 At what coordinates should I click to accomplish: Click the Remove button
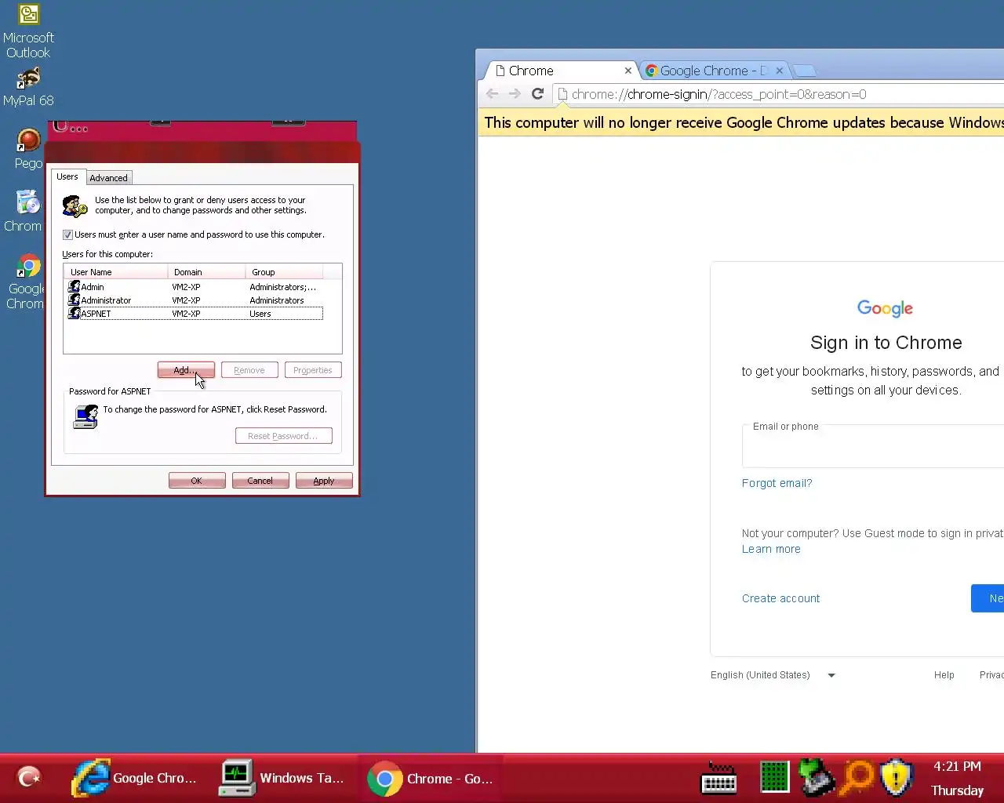249,370
